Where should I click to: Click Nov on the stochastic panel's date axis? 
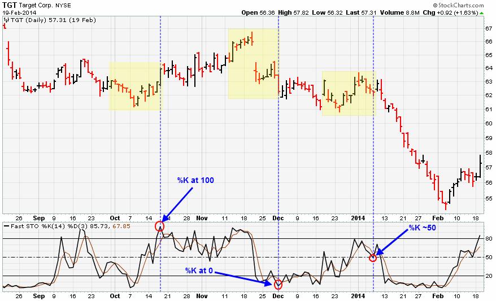[x=202, y=296]
